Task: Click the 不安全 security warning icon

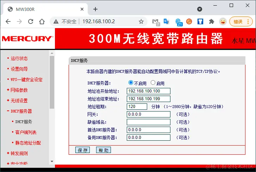Action: pyautogui.click(x=56, y=21)
